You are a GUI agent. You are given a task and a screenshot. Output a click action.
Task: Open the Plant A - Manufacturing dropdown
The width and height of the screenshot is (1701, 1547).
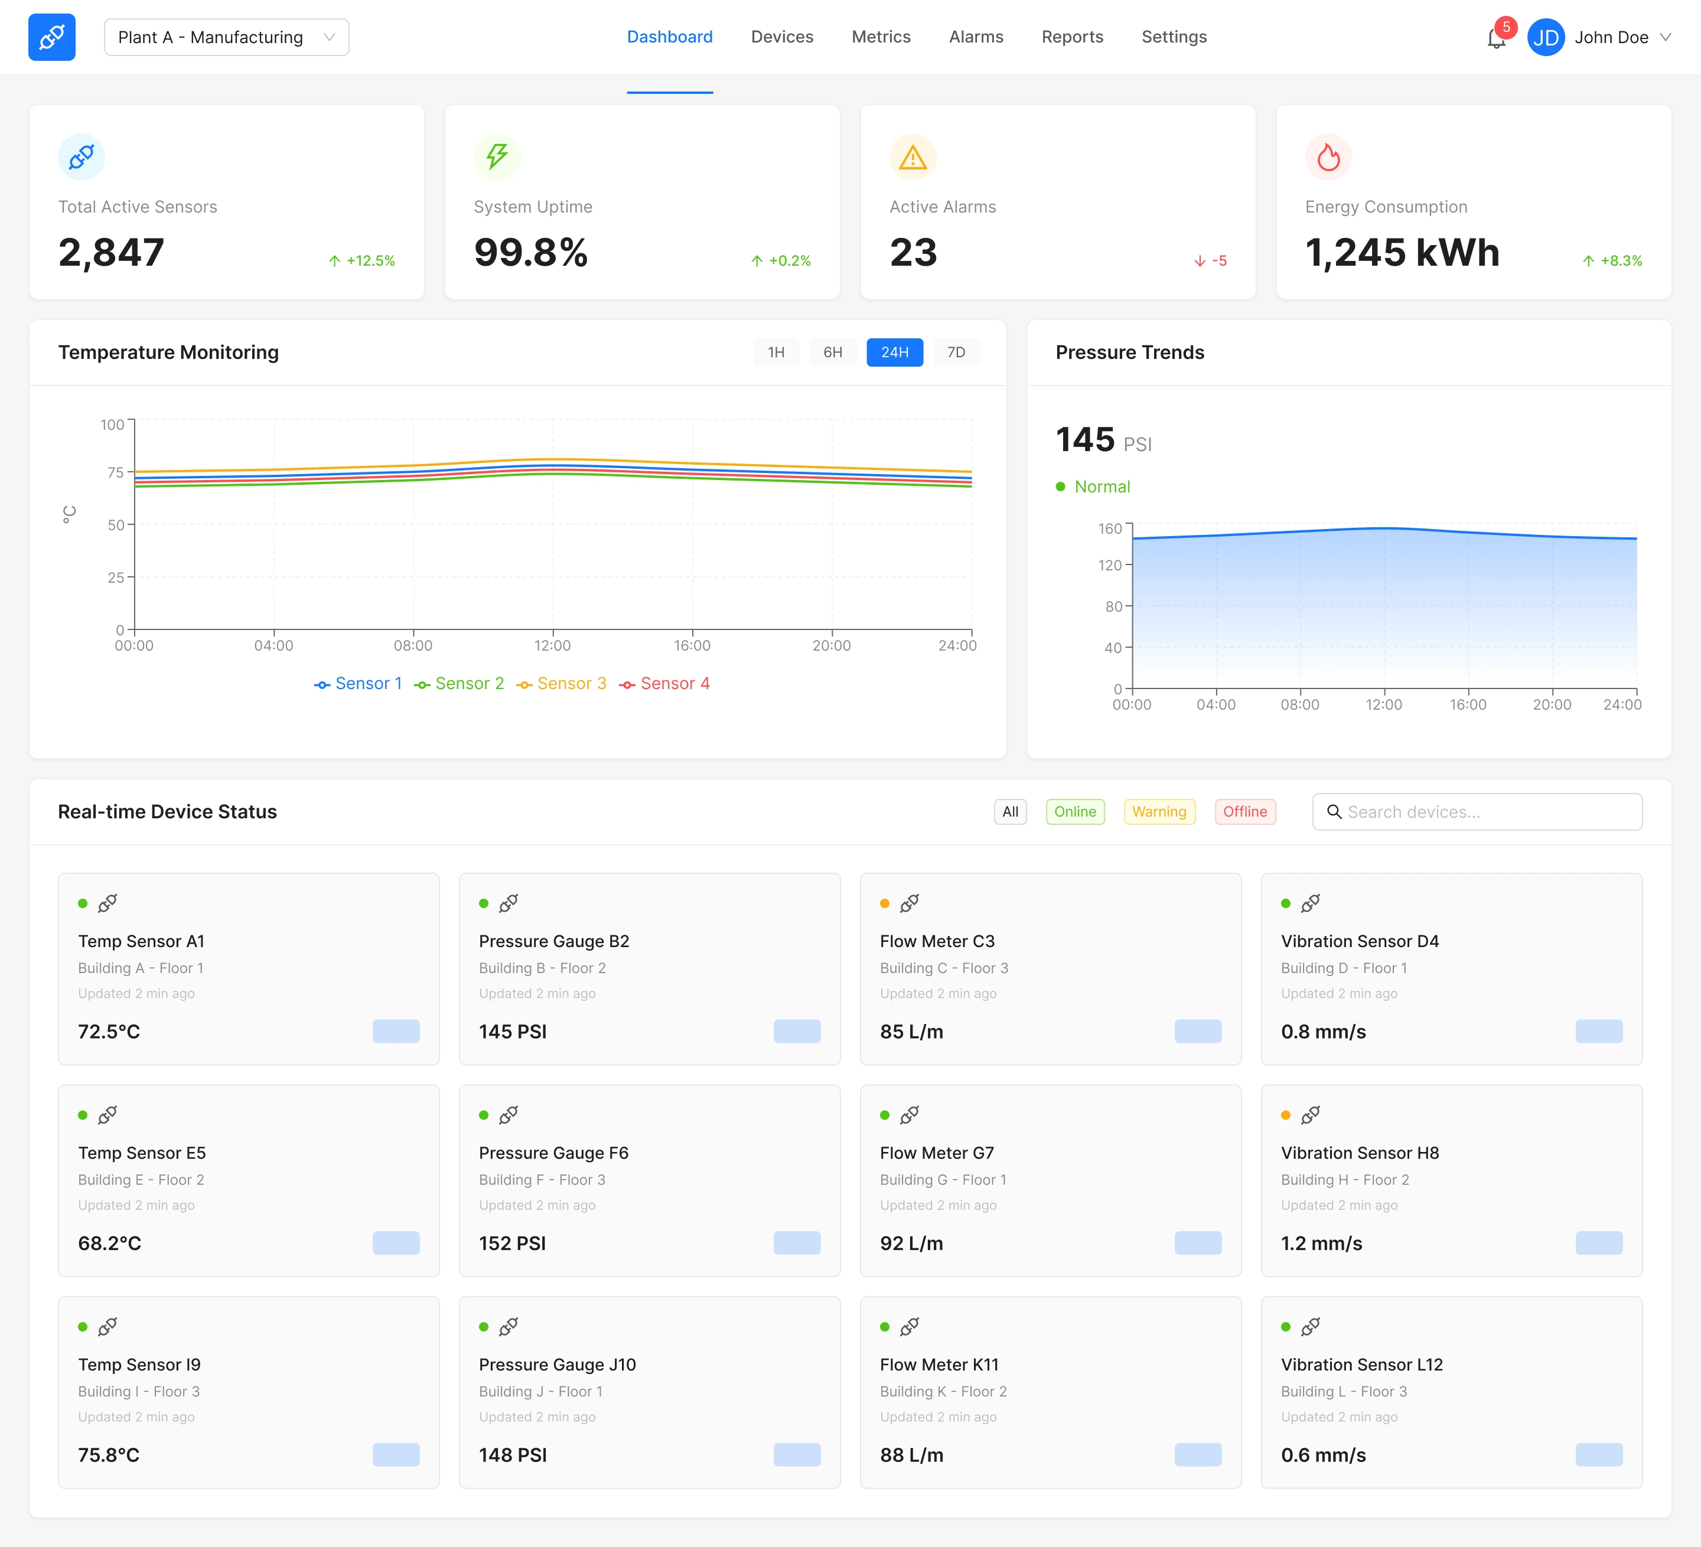(226, 37)
